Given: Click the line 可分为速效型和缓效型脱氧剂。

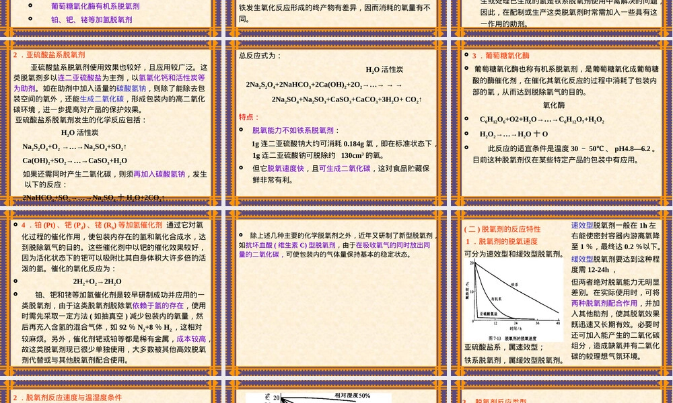Looking at the screenshot, I should pyautogui.click(x=514, y=254).
